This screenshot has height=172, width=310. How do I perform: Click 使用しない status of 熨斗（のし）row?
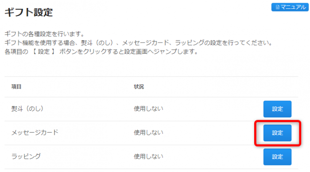click(x=148, y=109)
